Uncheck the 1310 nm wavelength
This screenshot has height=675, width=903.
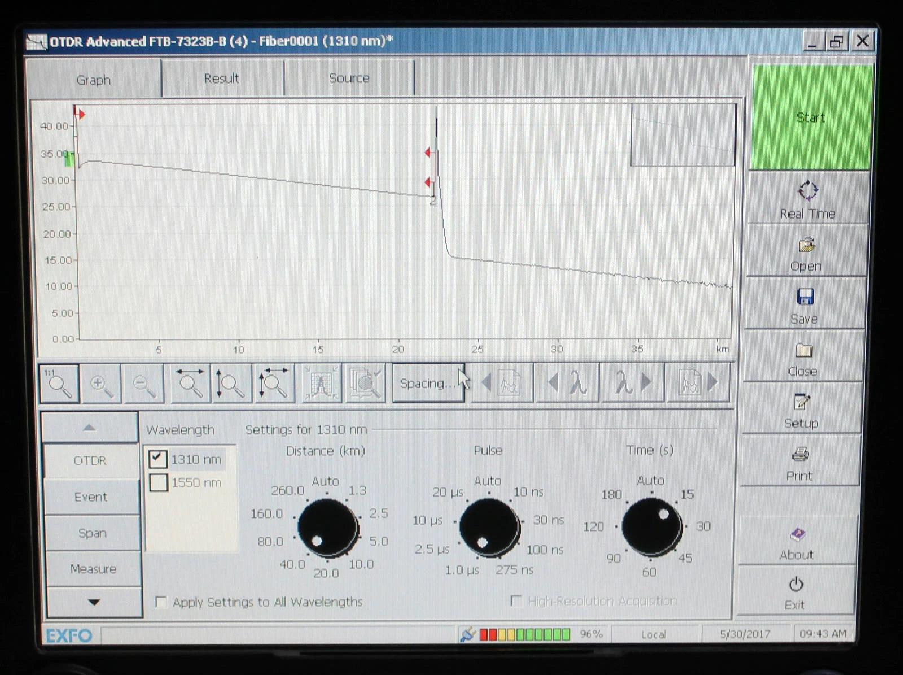pos(157,459)
